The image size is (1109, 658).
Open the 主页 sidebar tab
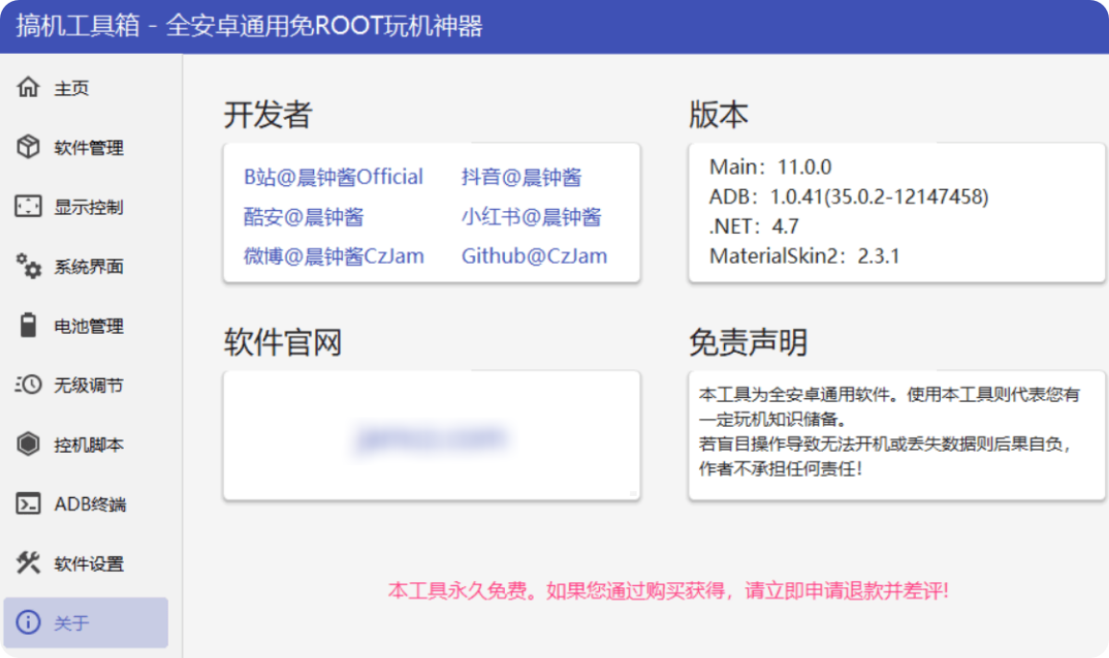click(x=72, y=88)
